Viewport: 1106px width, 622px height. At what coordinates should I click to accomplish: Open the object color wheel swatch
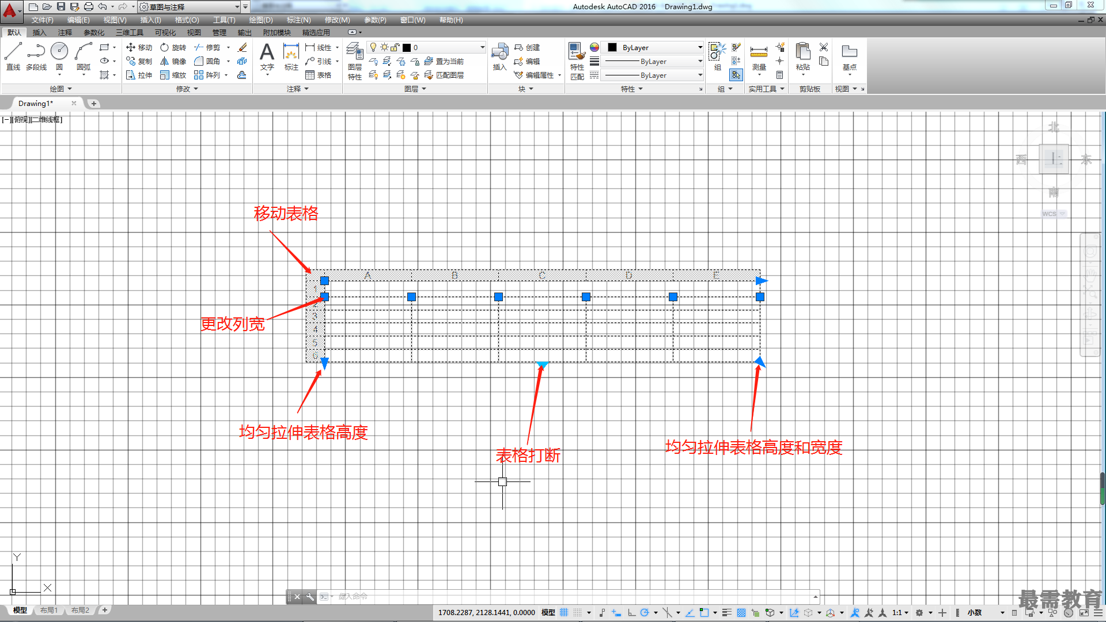point(594,47)
